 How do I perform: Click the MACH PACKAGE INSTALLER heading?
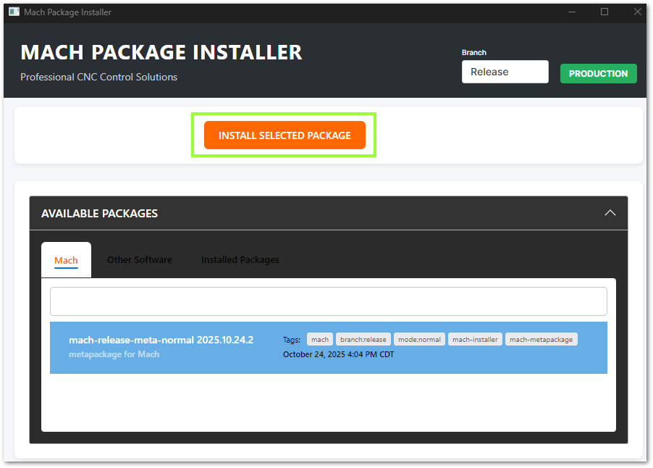[x=161, y=52]
